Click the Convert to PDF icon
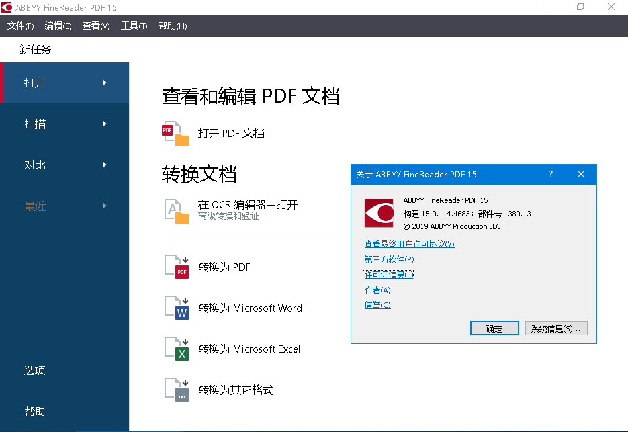This screenshot has width=628, height=432. point(176,267)
